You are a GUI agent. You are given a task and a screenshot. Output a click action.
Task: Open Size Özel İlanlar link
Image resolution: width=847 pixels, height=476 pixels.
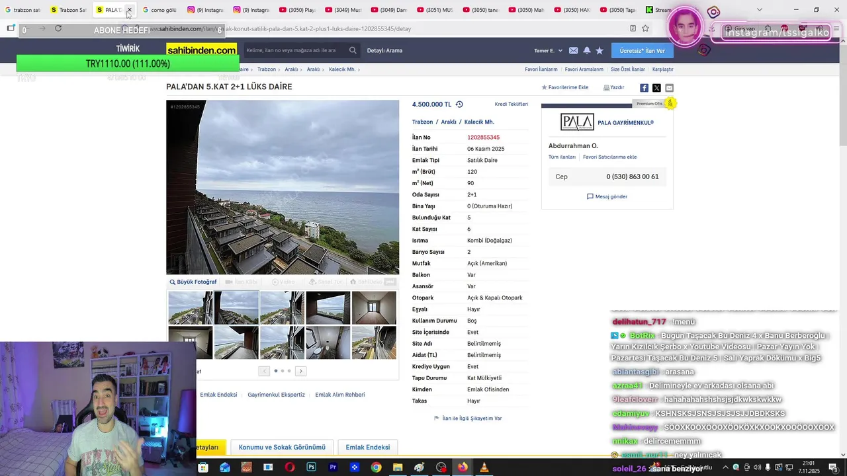click(x=628, y=69)
